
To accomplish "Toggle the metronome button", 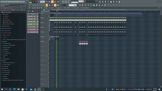I will 47,2.
